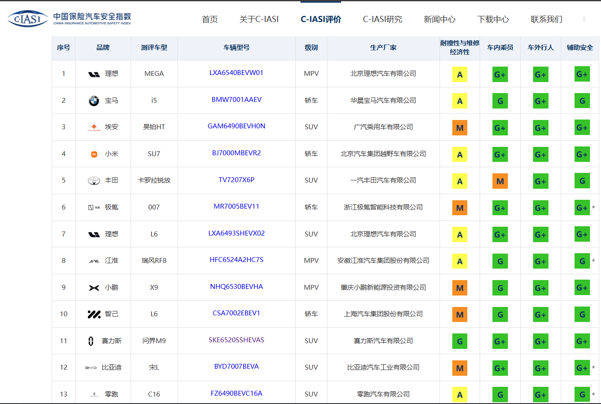Click manufacturer 安徽江淮汽车集团股份有限公司
The height and width of the screenshot is (404, 601).
(383, 261)
